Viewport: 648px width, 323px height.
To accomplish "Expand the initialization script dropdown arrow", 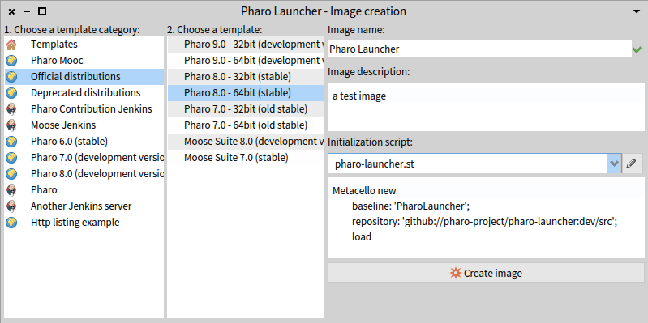I will pos(614,164).
